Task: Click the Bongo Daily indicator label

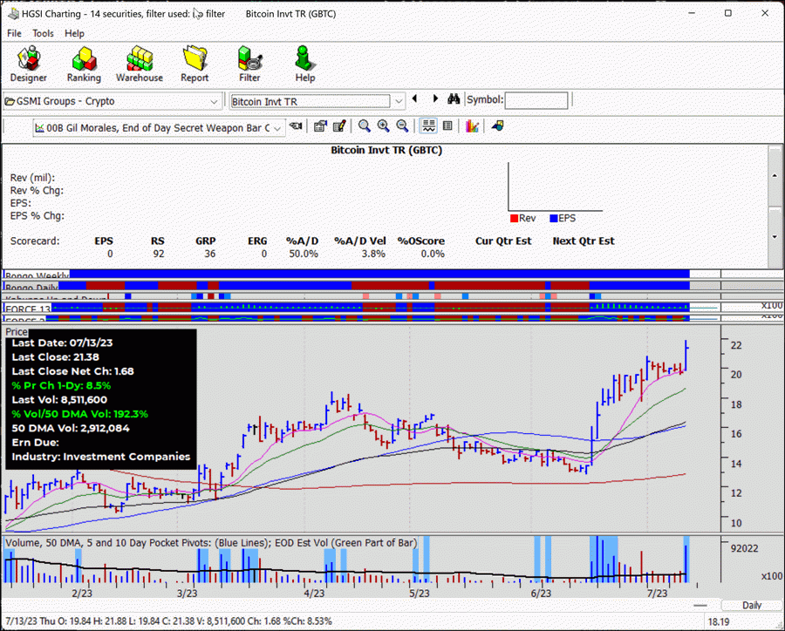Action: (x=31, y=286)
